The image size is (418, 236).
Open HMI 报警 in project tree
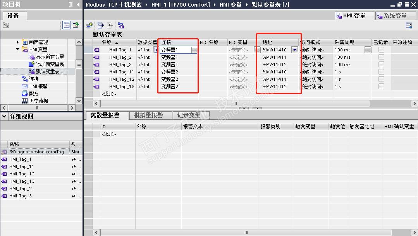pyautogui.click(x=38, y=87)
